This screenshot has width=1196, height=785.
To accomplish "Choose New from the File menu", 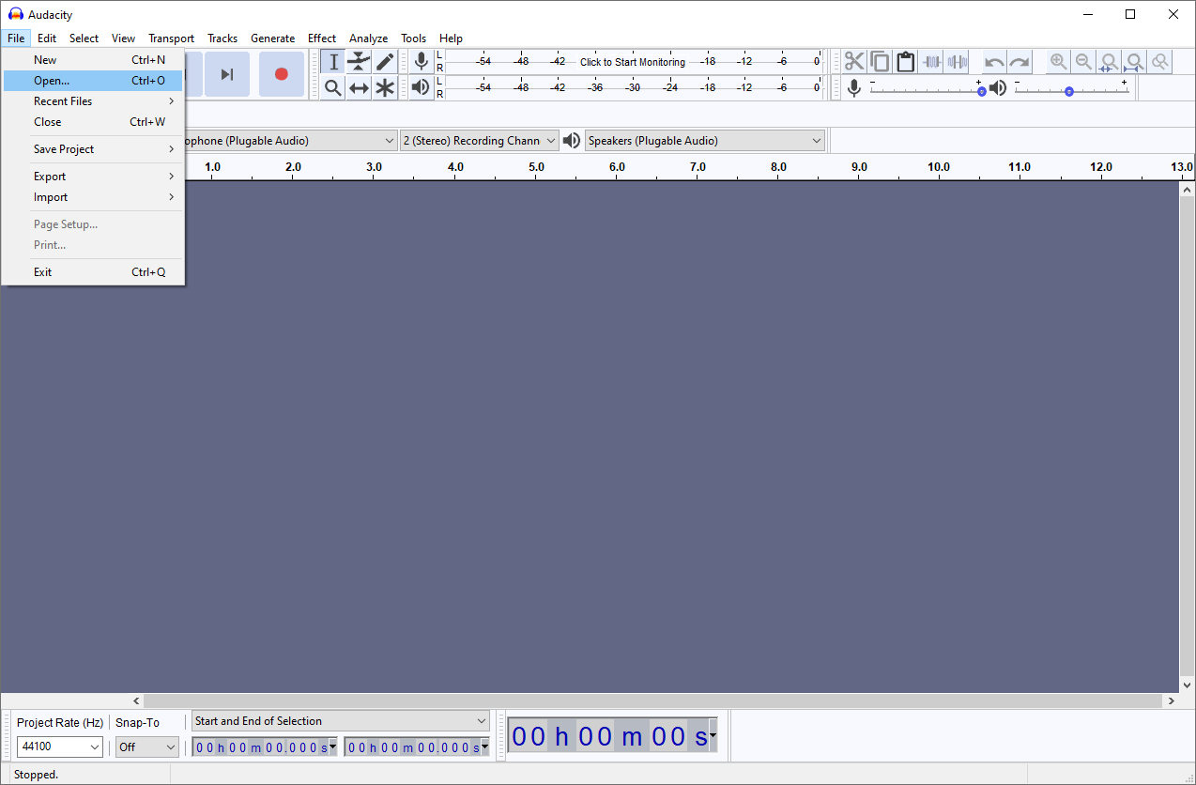I will click(93, 60).
